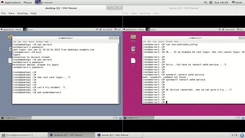
Task: Click host workspace indicator 1 / 4
Action: point(234,135)
